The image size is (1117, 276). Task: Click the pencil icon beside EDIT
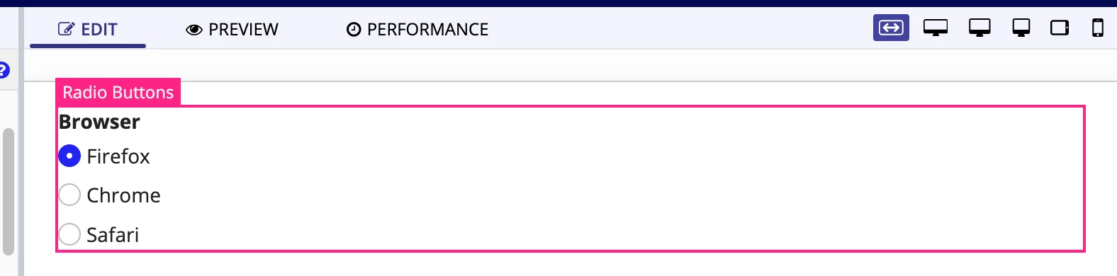(x=66, y=29)
